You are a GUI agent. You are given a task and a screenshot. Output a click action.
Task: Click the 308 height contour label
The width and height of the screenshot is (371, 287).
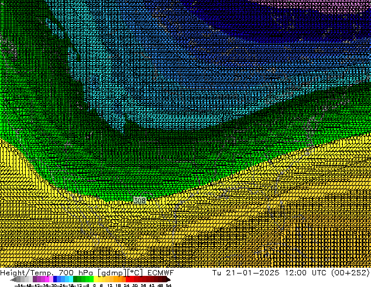point(140,200)
